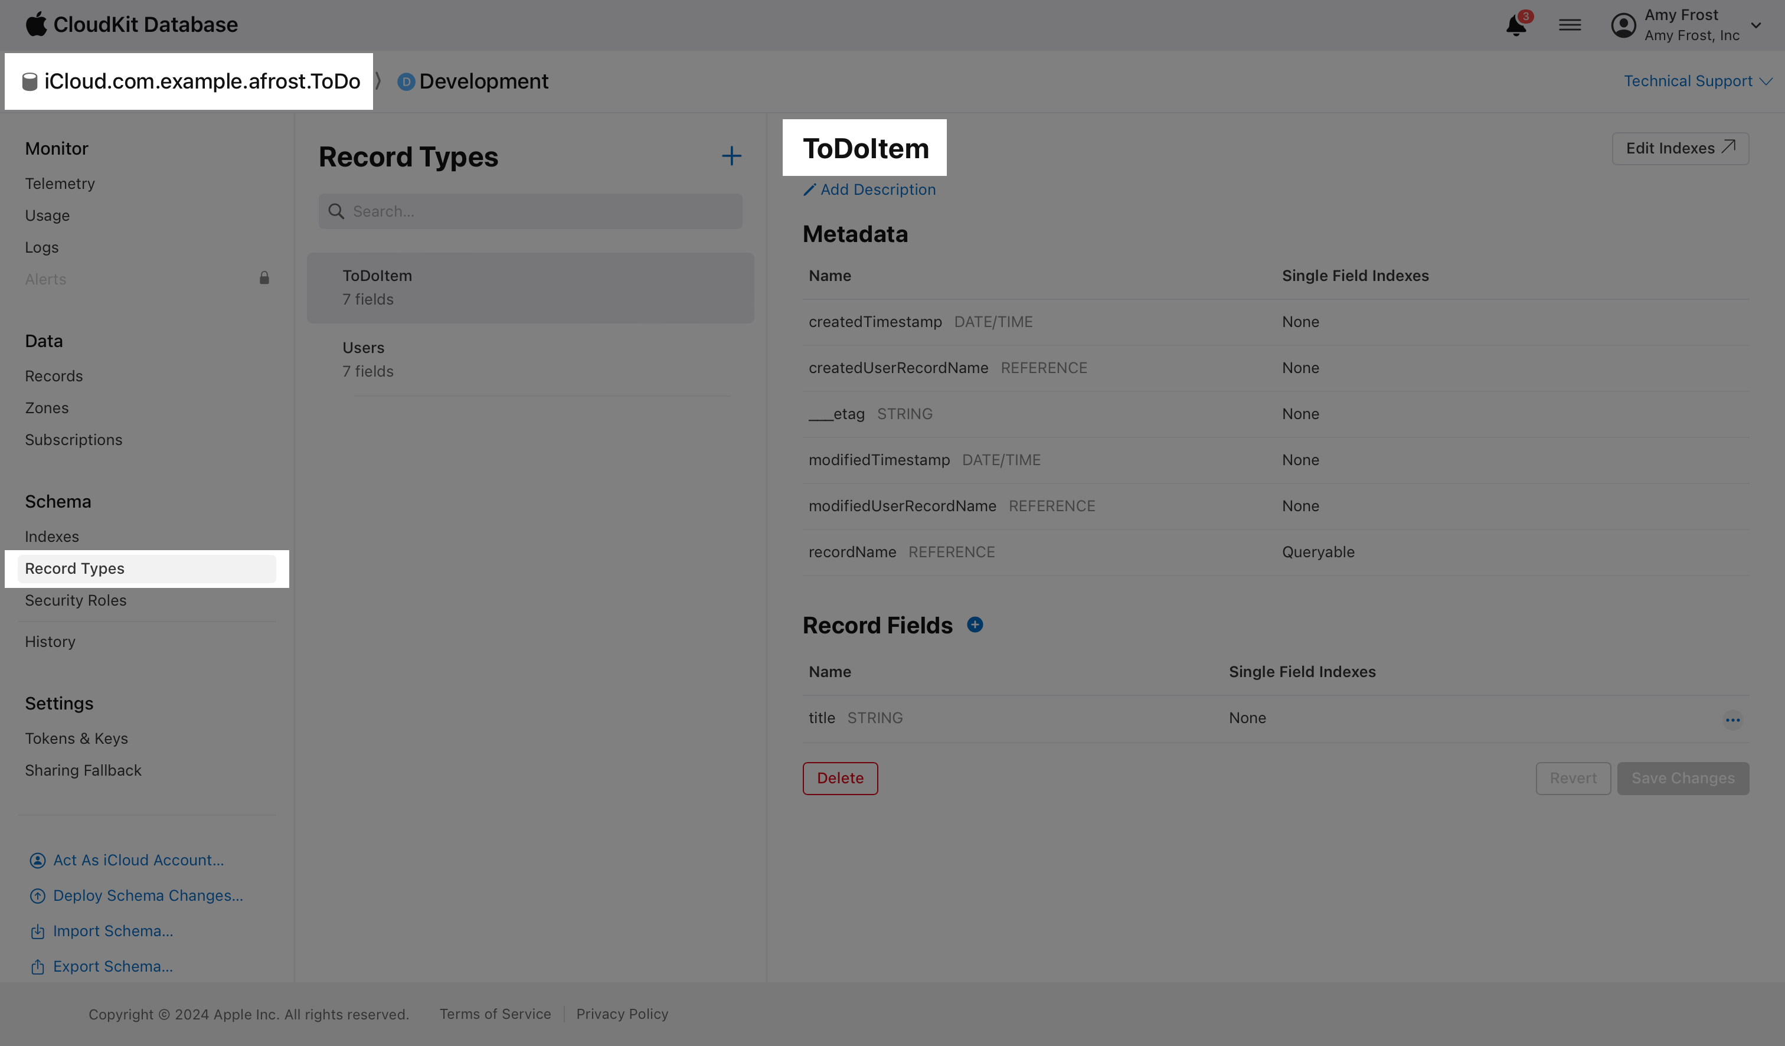Expand the Amy Frost account chevron

(1755, 25)
